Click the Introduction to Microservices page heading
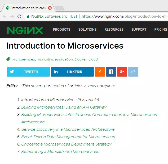 tap(65, 46)
